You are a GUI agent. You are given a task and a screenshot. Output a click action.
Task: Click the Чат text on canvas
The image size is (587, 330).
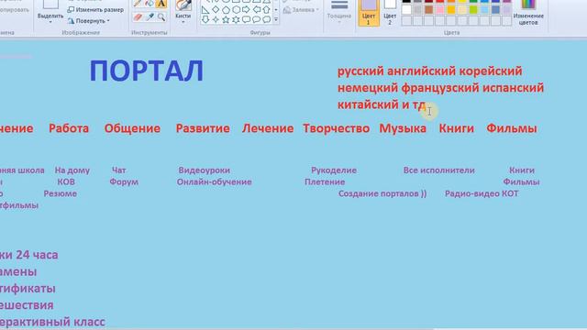118,170
